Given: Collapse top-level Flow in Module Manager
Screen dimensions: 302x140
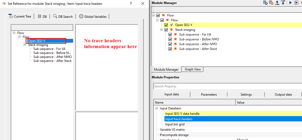Looking at the screenshot, I should 154,15.
